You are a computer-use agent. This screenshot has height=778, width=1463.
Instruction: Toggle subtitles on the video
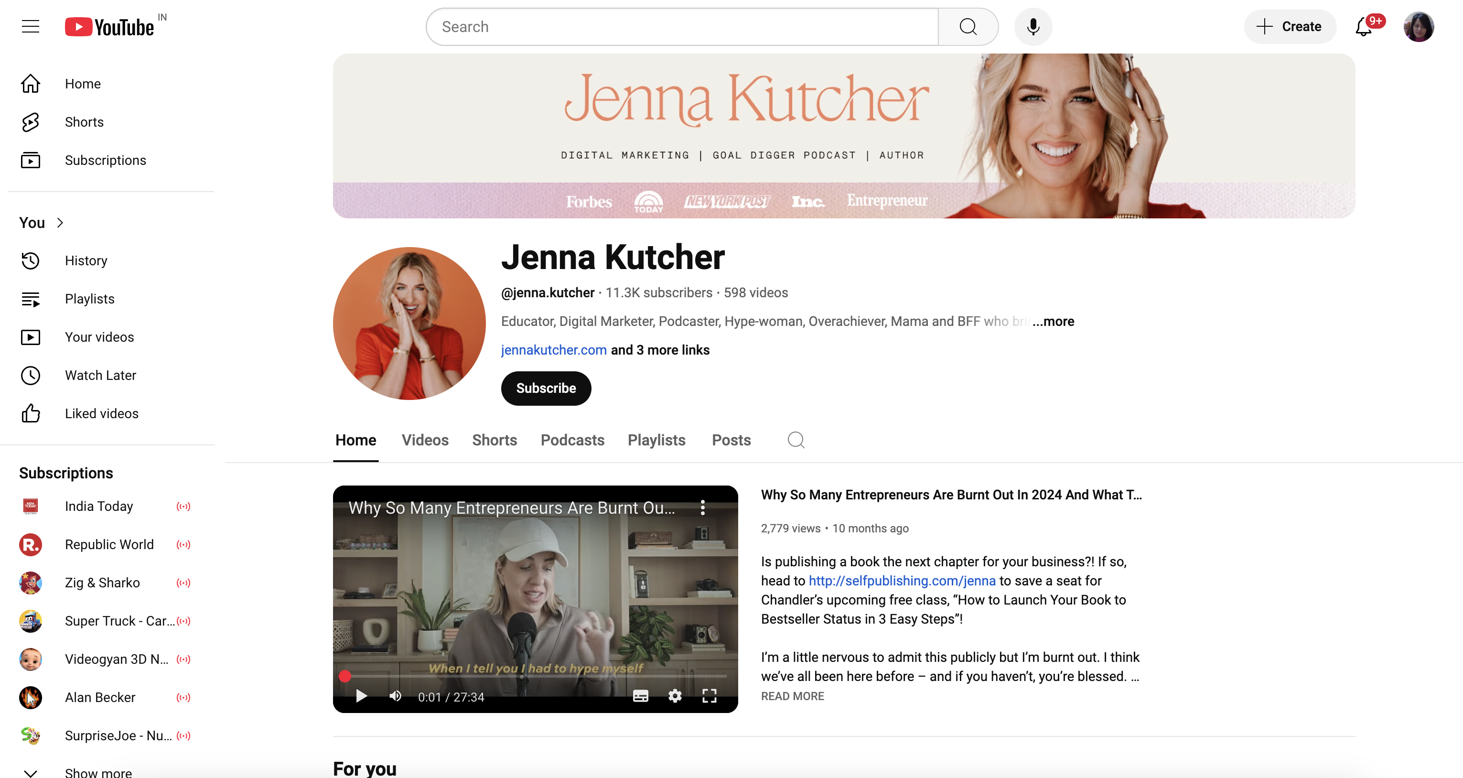[x=641, y=696]
